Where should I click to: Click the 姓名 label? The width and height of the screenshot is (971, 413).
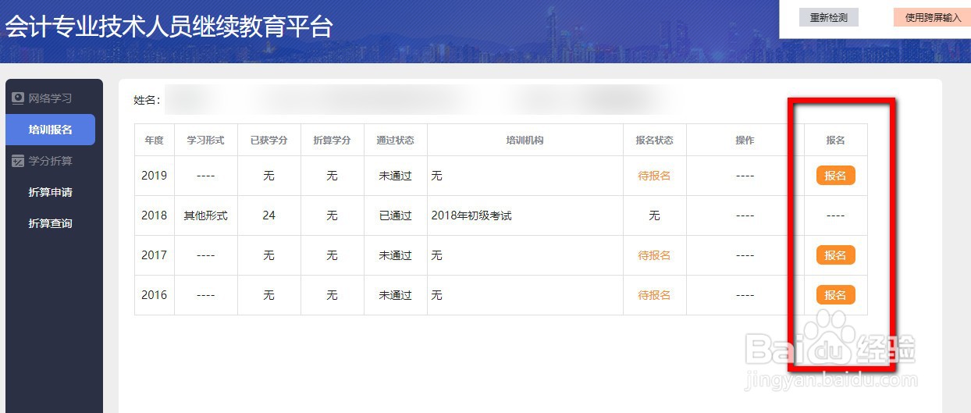pyautogui.click(x=147, y=100)
